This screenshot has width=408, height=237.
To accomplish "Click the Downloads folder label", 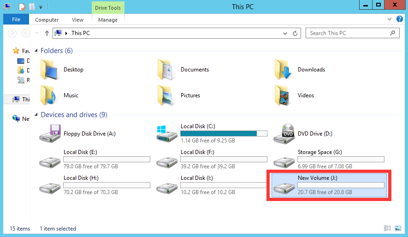I will pos(311,70).
